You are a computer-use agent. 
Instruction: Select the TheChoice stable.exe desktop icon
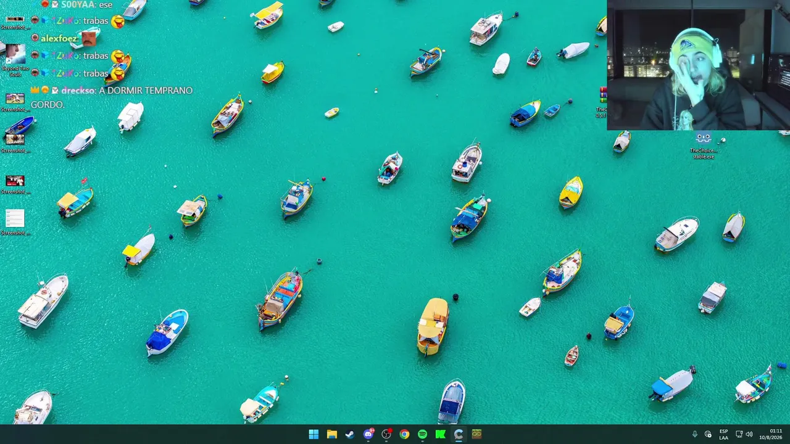click(703, 146)
